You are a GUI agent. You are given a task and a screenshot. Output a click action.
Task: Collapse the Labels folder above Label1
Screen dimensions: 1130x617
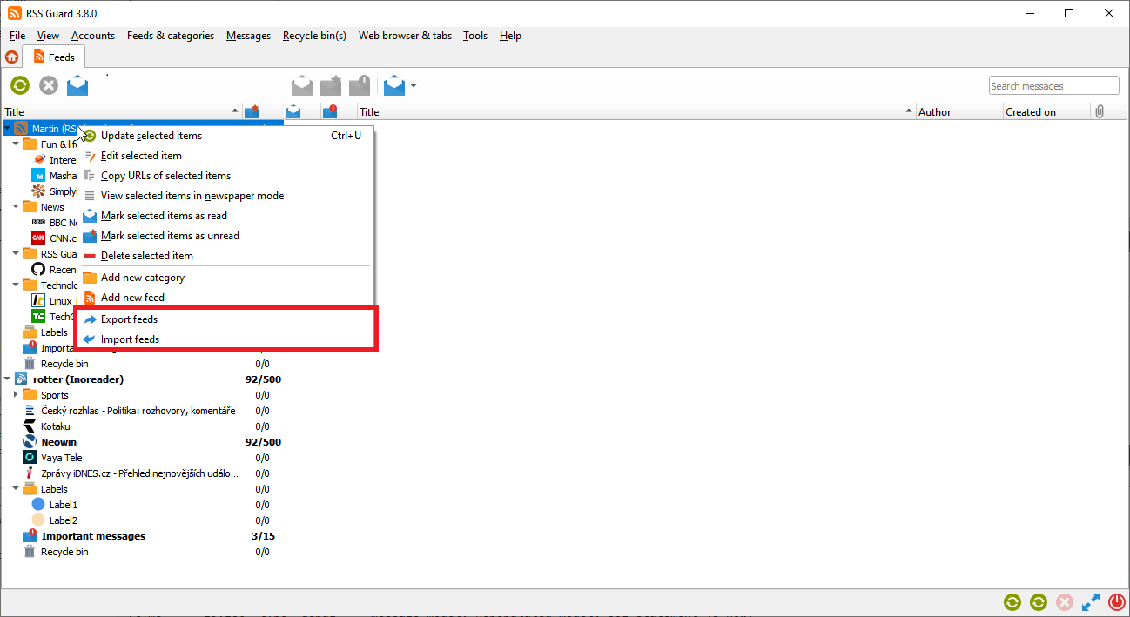tap(16, 489)
